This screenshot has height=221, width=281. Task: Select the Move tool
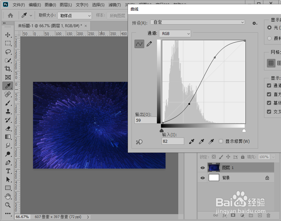8,35
